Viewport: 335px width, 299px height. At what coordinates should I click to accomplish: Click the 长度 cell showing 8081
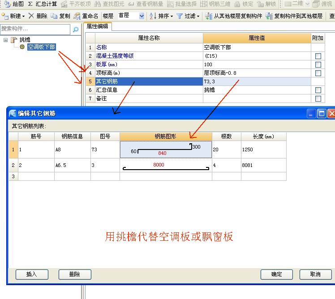[264, 165]
